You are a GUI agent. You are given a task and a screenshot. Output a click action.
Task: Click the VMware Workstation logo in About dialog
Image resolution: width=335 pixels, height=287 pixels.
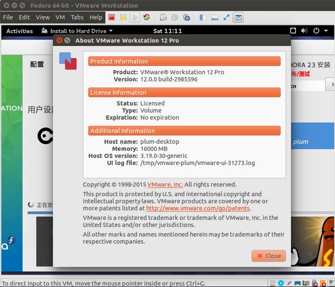click(x=68, y=61)
